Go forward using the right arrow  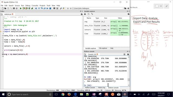click(x=71, y=8)
